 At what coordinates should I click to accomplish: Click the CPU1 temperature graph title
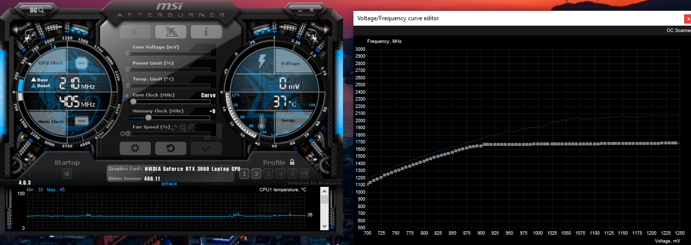282,190
